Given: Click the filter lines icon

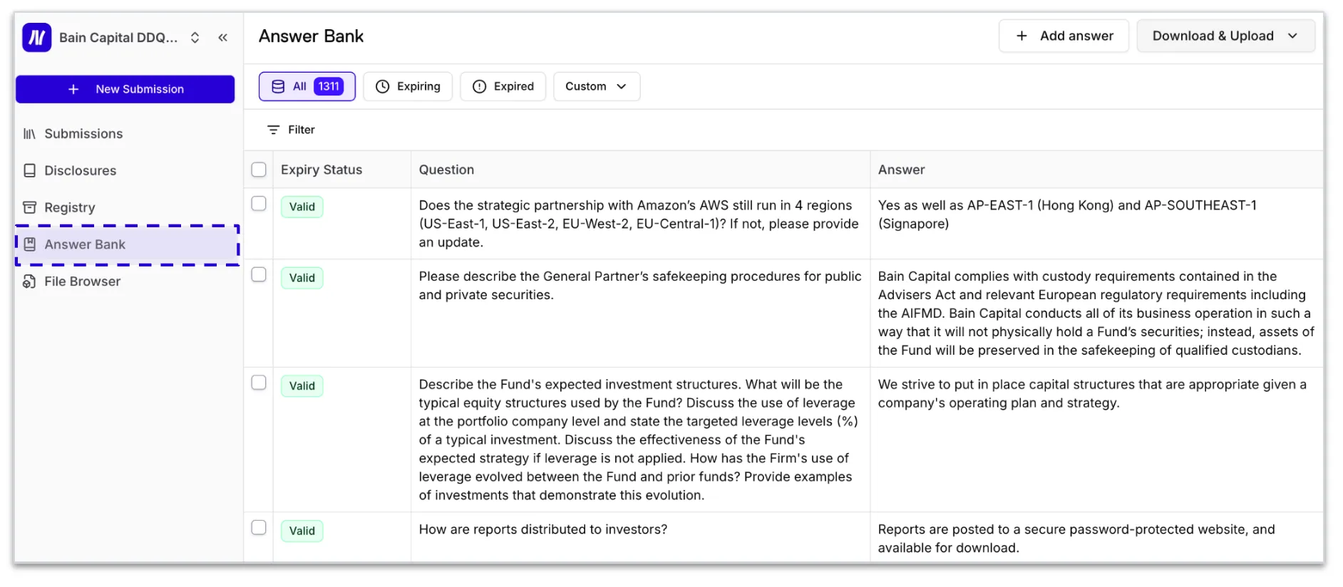Looking at the screenshot, I should [273, 130].
